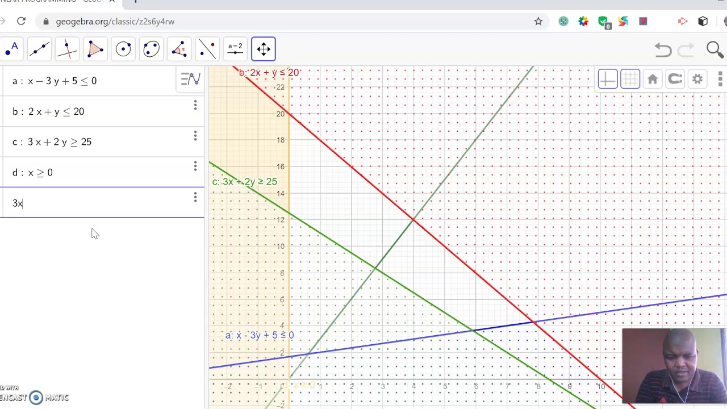Select the Polygon tool
This screenshot has height=409, width=727.
pyautogui.click(x=95, y=49)
